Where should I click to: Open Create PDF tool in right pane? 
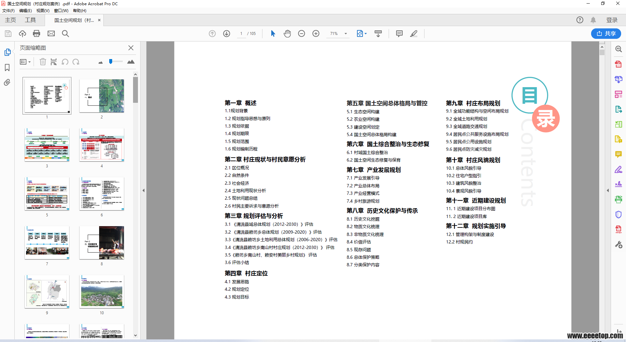[619, 64]
